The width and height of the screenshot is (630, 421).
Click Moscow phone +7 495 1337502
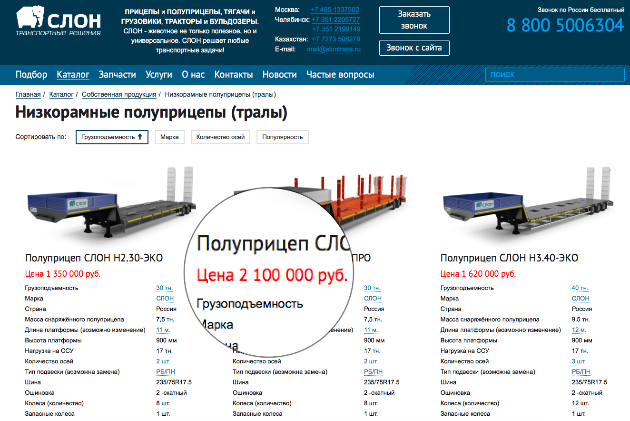(335, 10)
